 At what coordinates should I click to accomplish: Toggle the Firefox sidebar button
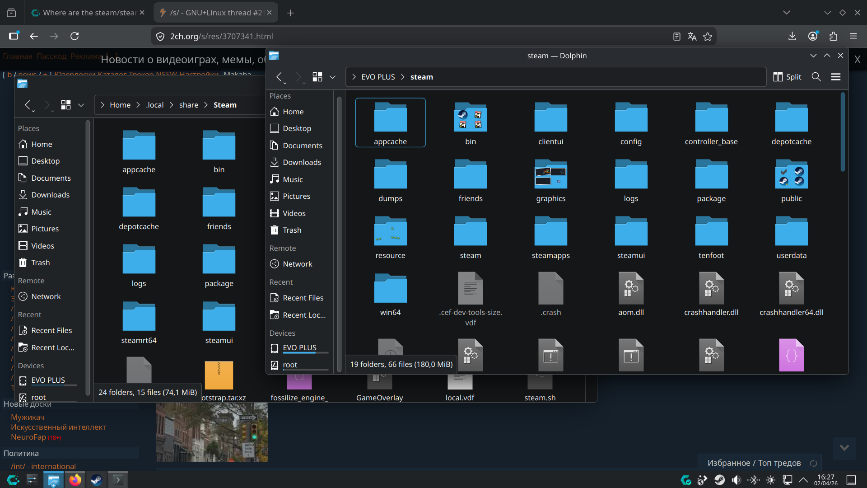[14, 36]
